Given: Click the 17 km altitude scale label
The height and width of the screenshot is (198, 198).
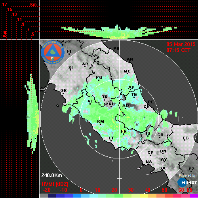Looking at the screenshot, I should 4,4.
